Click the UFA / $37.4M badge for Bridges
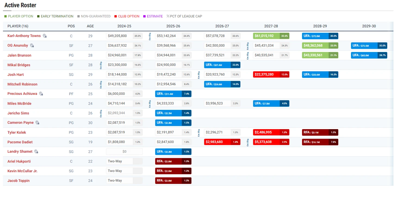The height and width of the screenshot is (197, 397). [x=222, y=65]
